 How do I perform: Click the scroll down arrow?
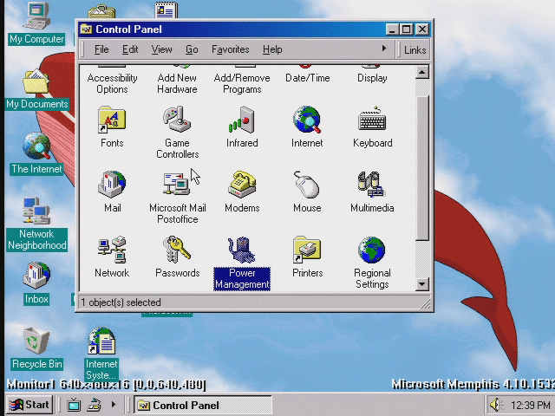[422, 284]
